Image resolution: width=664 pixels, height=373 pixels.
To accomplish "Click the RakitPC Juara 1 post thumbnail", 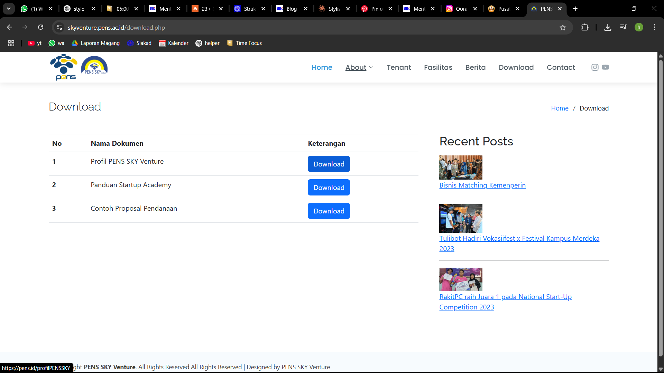I will (x=460, y=279).
